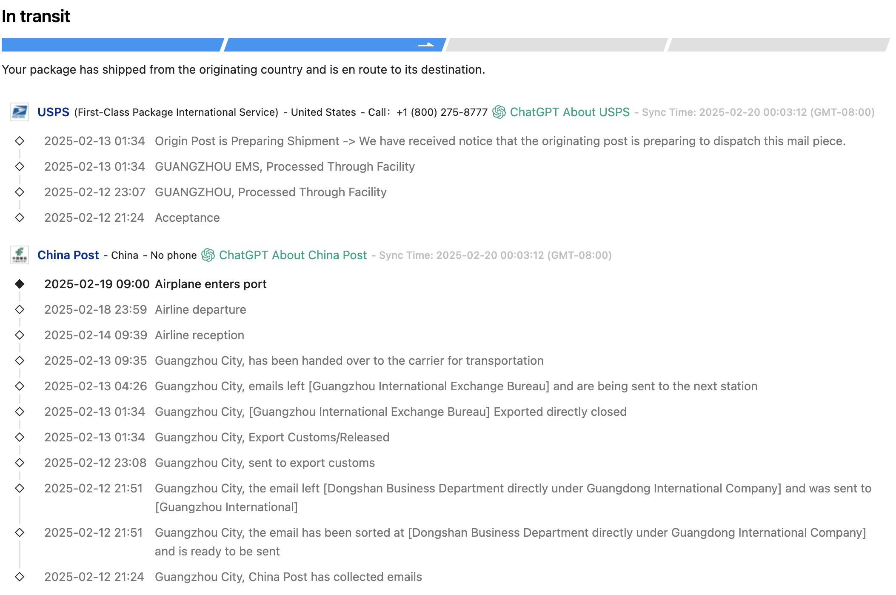Viewport: 896px width, 595px height.
Task: Click the diamond marker beside Airline departure
Action: pyautogui.click(x=20, y=309)
